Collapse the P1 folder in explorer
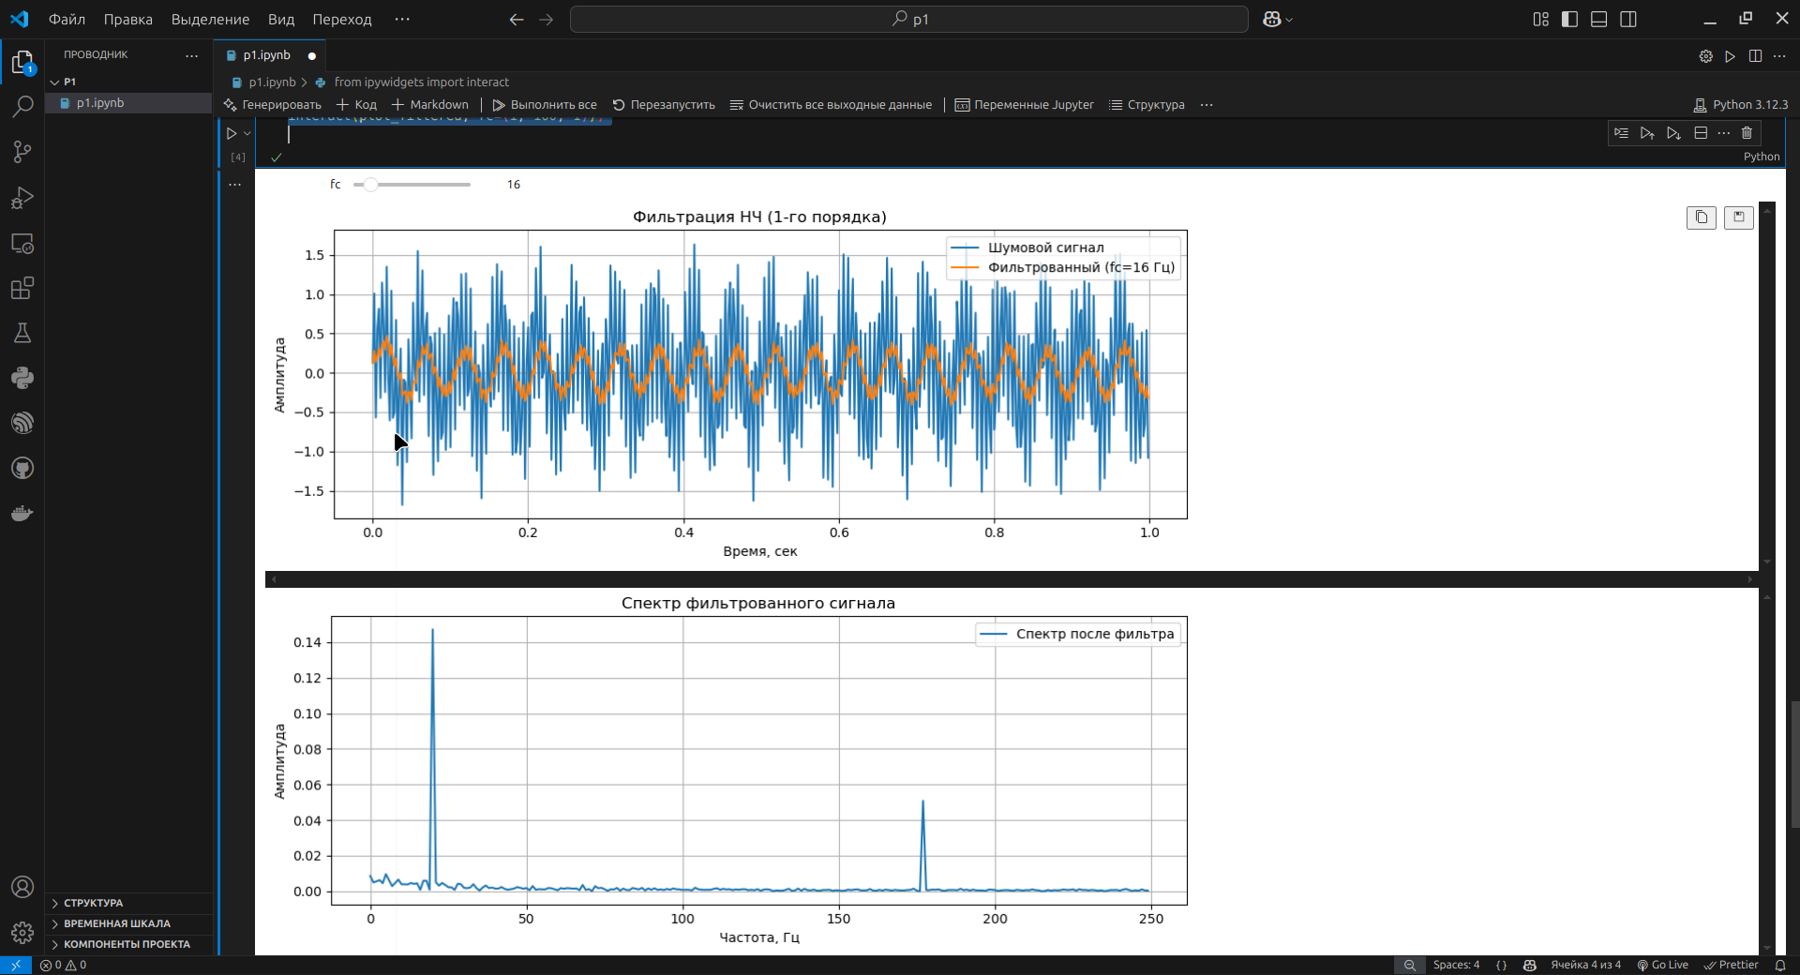Screen dimensions: 1800x975 click(130, 82)
